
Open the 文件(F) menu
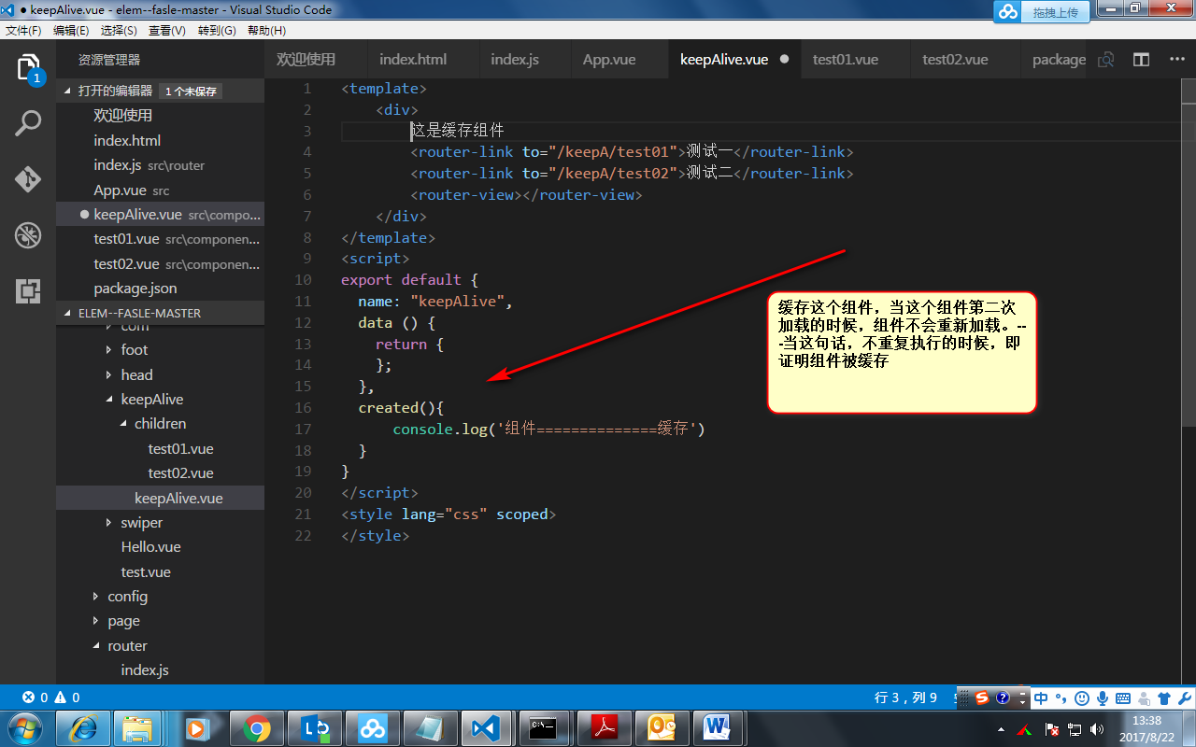[23, 31]
